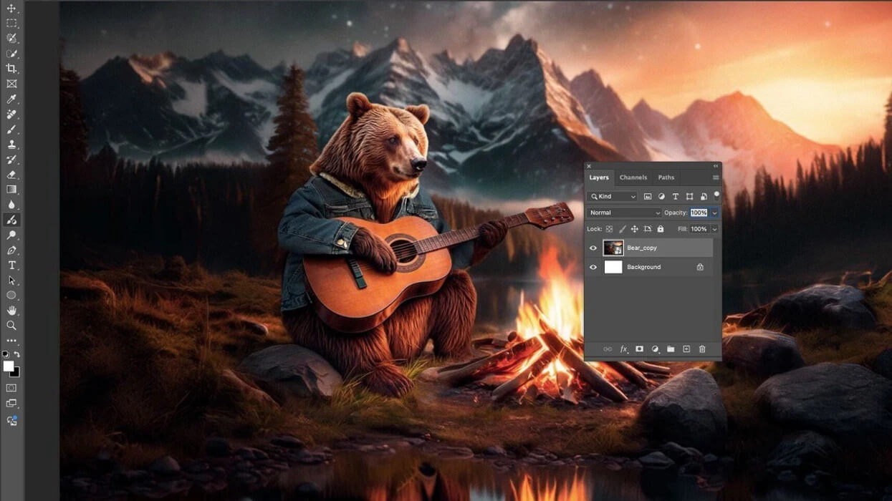Hide the Bear_copy layer
Screen dimensions: 892x501
[x=593, y=248]
